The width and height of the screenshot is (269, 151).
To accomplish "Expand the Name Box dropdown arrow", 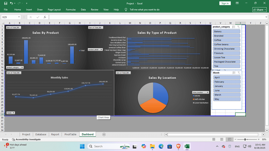I will tap(19, 17).
